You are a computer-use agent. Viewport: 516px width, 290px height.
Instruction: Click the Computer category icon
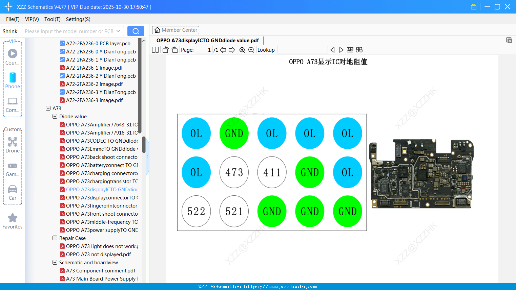point(13,101)
